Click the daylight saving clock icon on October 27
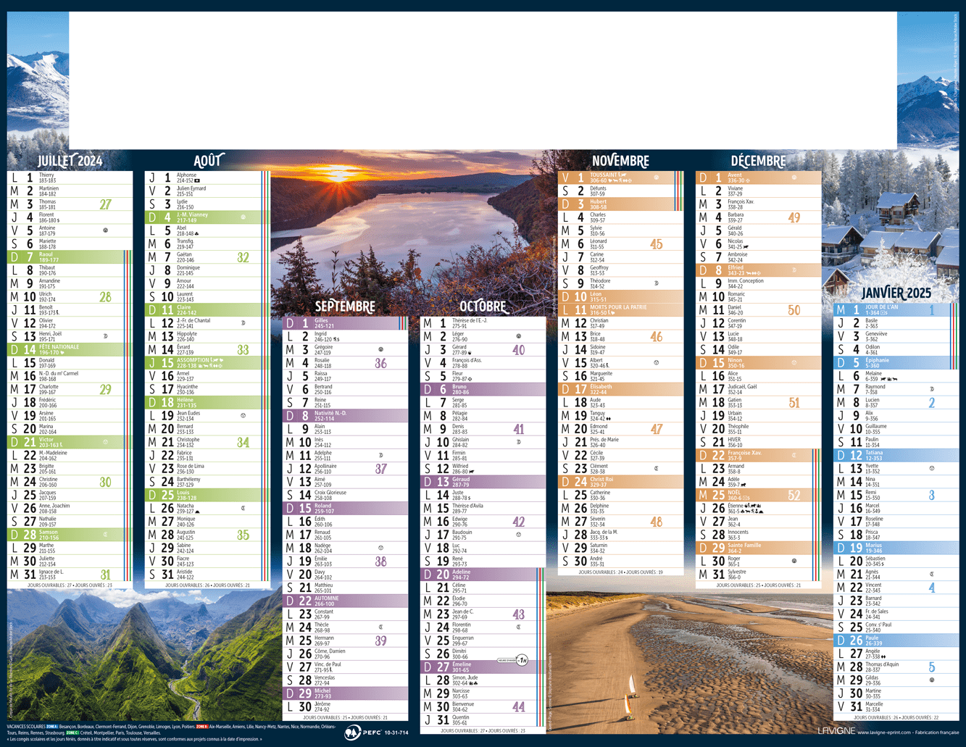This screenshot has height=747, width=966. [x=520, y=660]
